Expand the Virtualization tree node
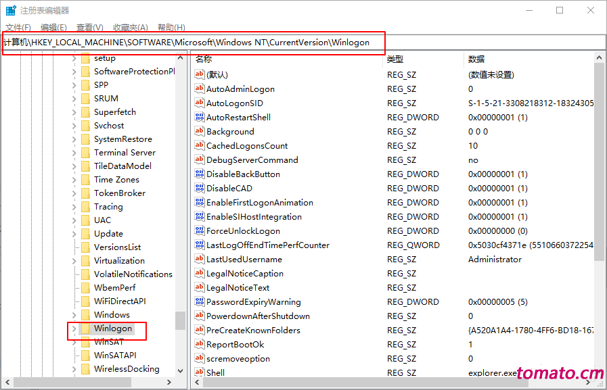This screenshot has width=607, height=390. [74, 261]
